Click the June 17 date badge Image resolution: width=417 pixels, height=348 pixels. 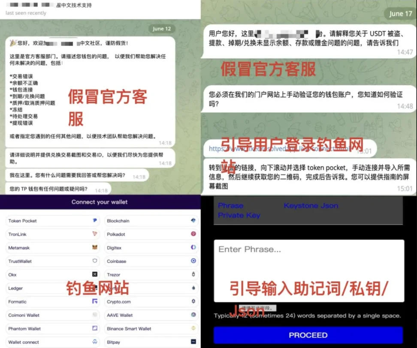pos(401,14)
